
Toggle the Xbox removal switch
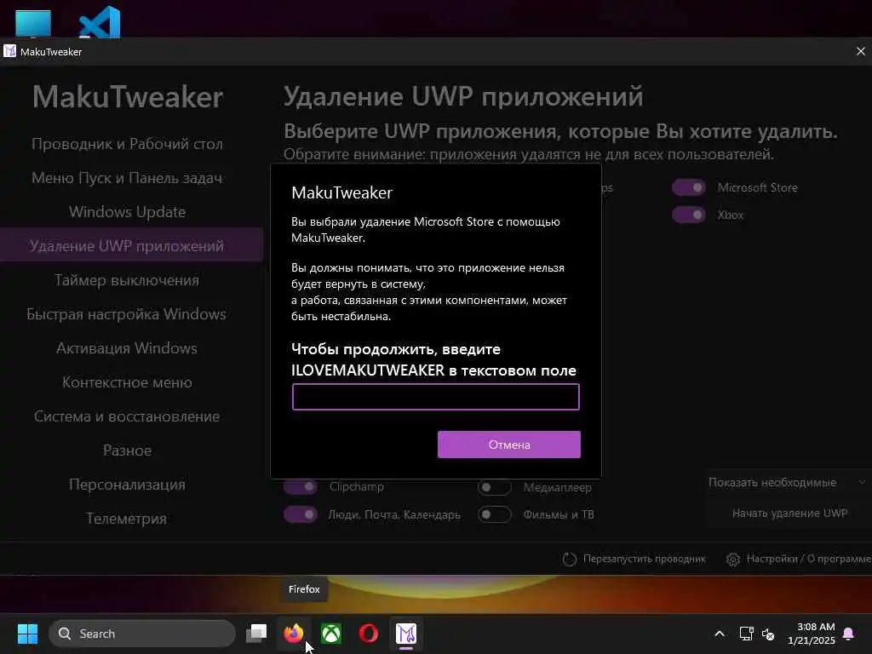(x=688, y=215)
